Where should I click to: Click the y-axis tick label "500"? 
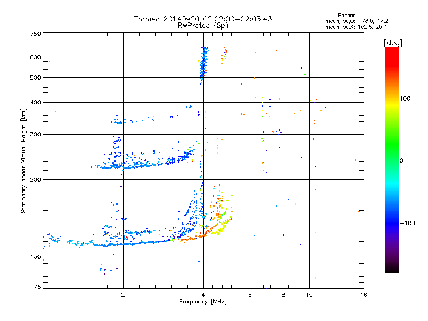[35, 78]
